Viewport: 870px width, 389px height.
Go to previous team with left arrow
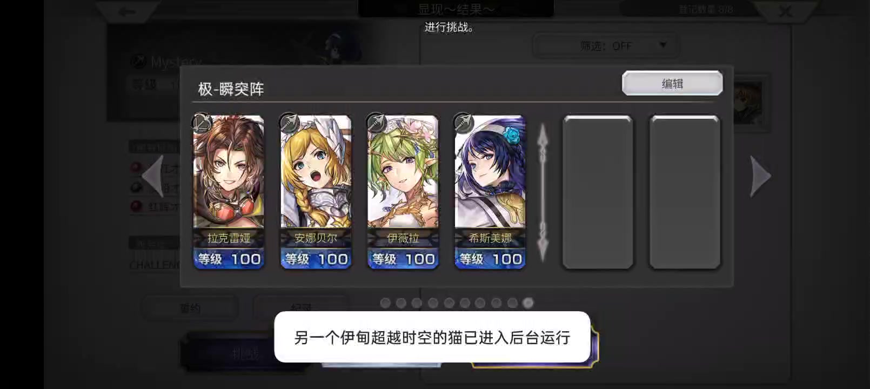pyautogui.click(x=152, y=176)
